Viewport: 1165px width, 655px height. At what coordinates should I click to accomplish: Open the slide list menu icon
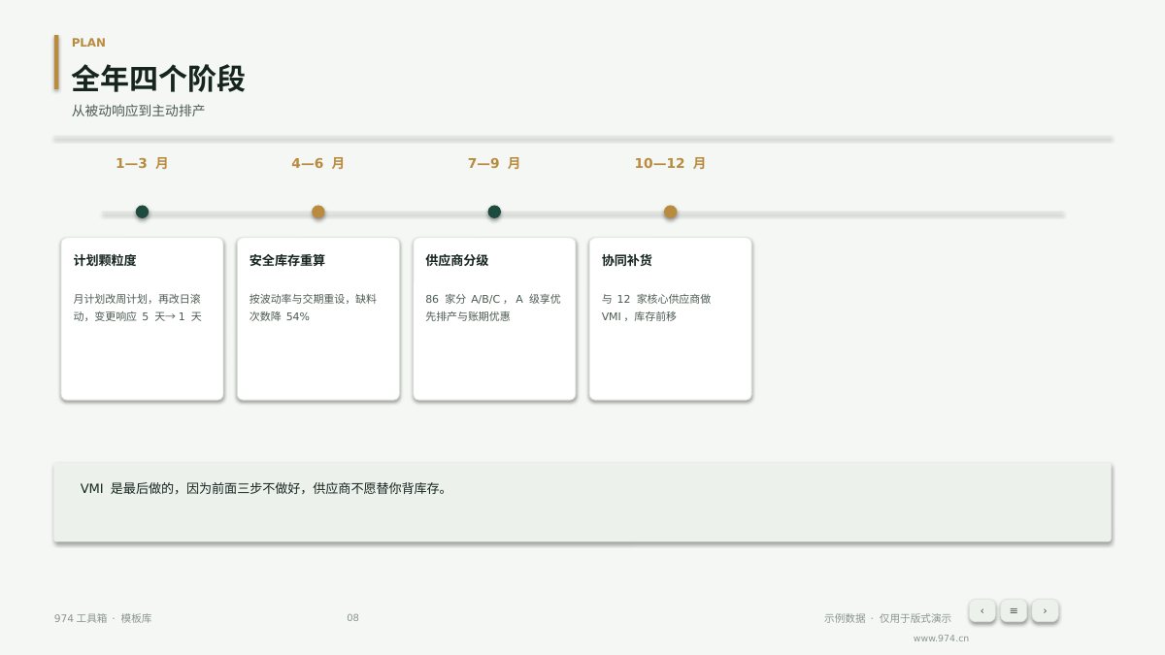1014,610
